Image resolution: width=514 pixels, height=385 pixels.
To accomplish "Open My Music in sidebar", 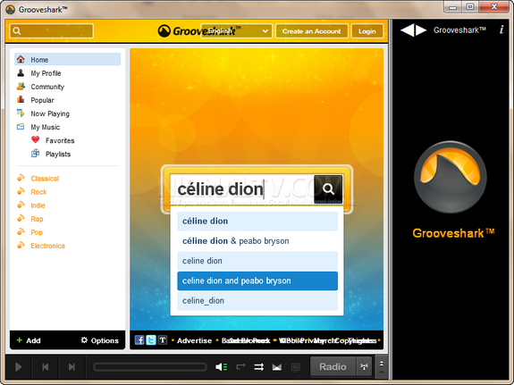I will (x=46, y=127).
